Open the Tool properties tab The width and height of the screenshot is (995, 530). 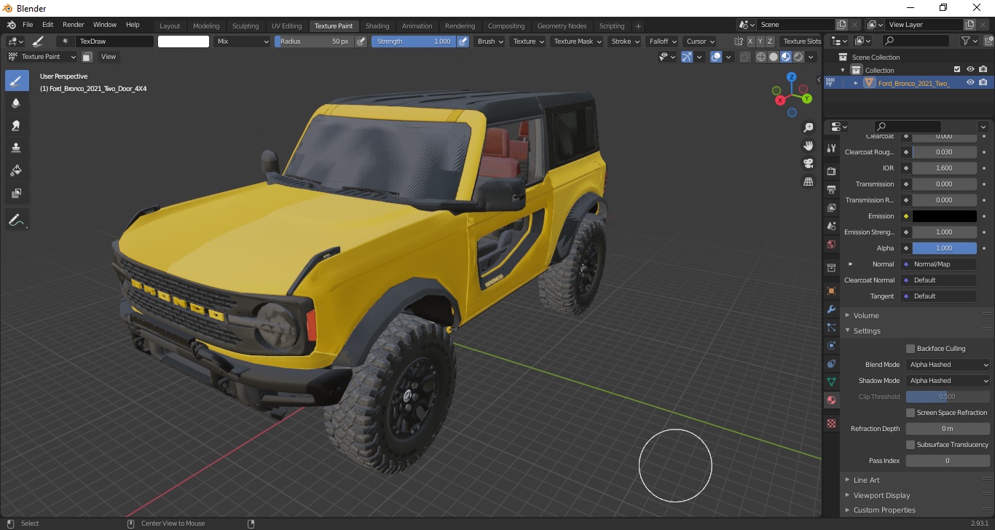click(831, 148)
